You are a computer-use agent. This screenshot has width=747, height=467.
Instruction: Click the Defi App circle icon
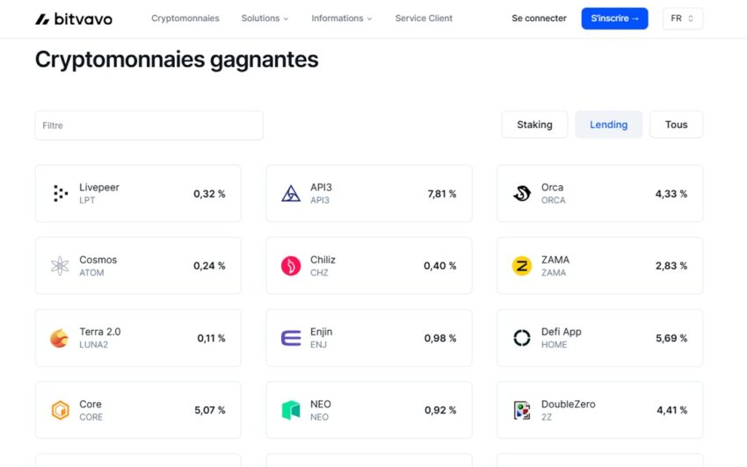point(522,338)
